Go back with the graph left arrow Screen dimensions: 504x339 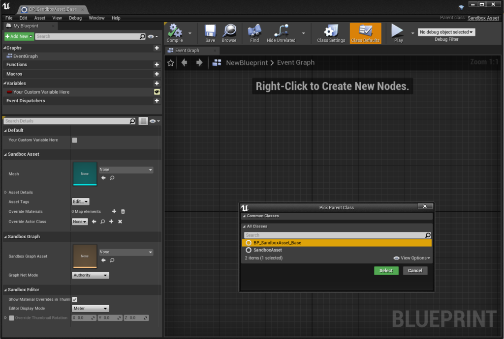184,62
